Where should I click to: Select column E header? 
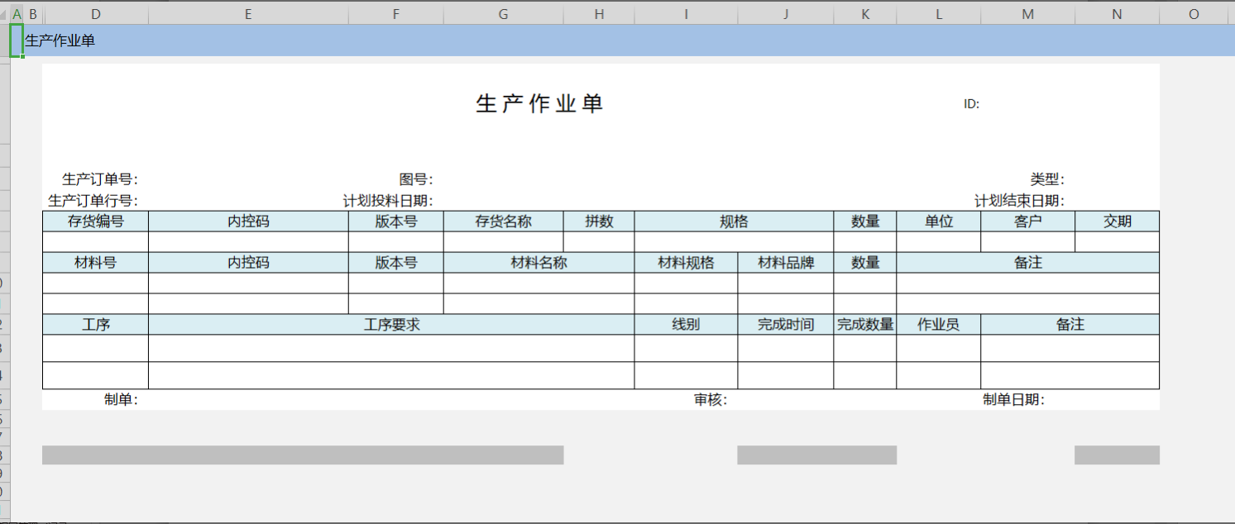click(248, 14)
